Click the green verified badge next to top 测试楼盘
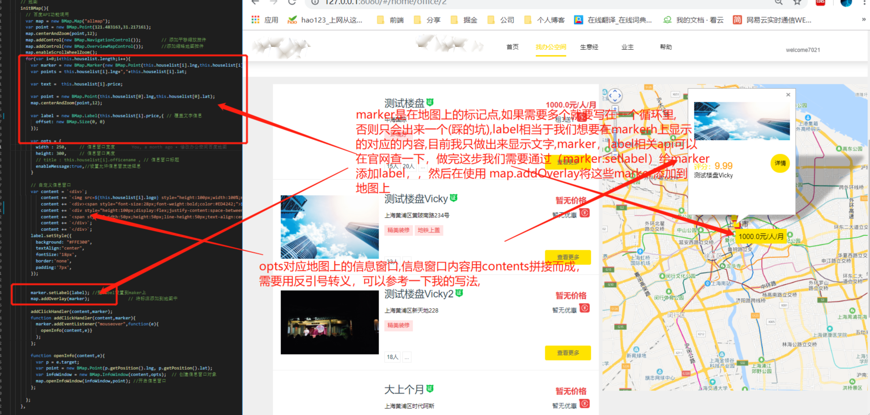This screenshot has width=870, height=415. tap(430, 102)
